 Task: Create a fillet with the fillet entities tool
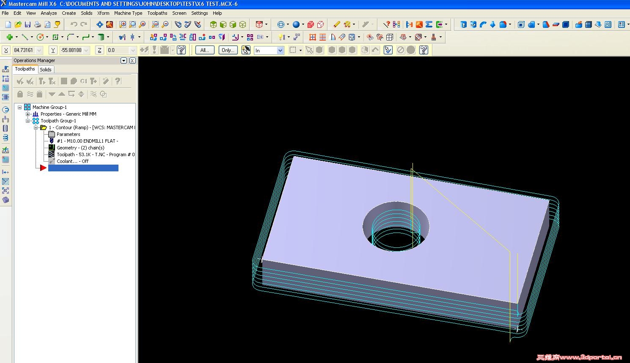coord(70,37)
